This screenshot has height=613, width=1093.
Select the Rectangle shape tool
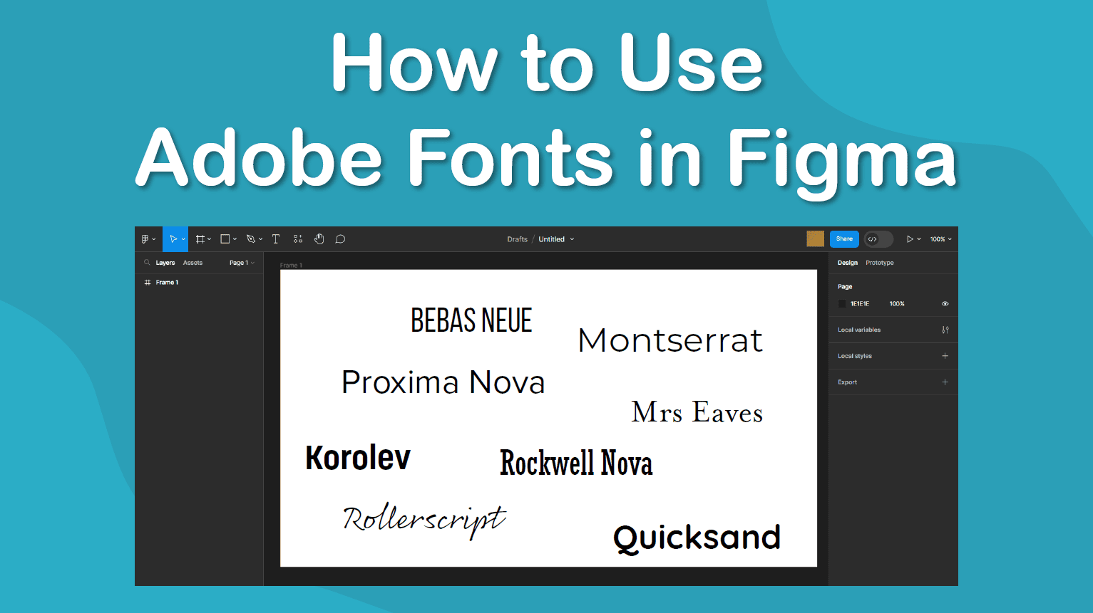(x=225, y=239)
